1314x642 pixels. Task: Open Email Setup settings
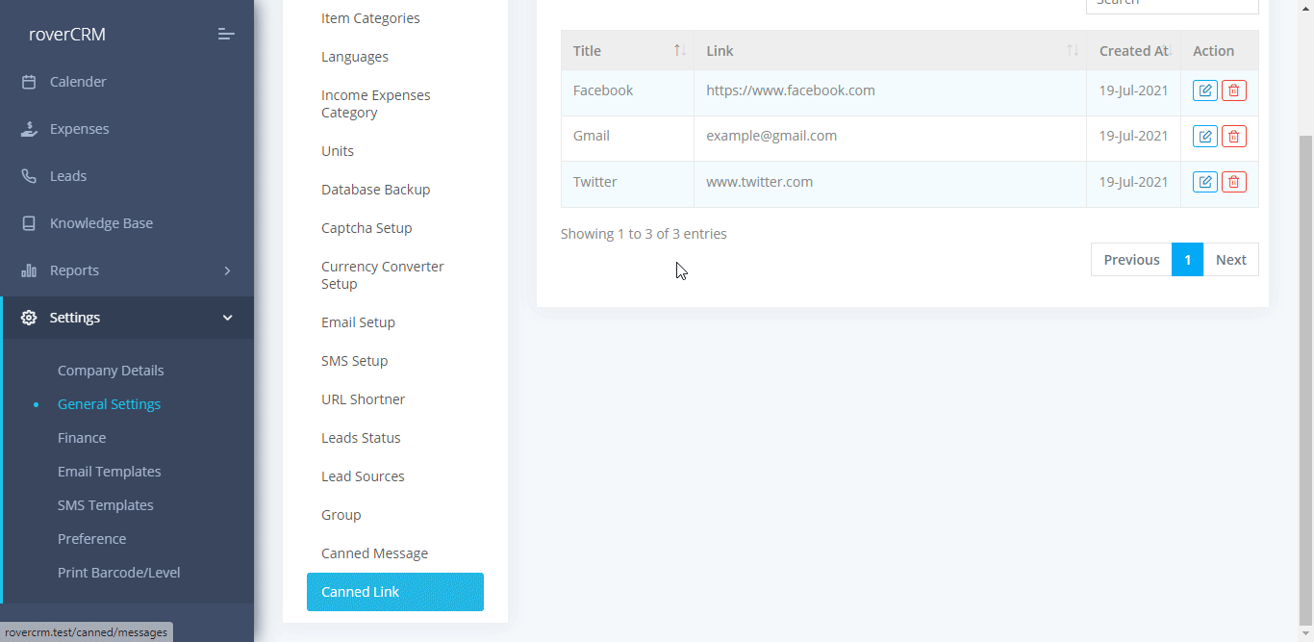pyautogui.click(x=358, y=322)
